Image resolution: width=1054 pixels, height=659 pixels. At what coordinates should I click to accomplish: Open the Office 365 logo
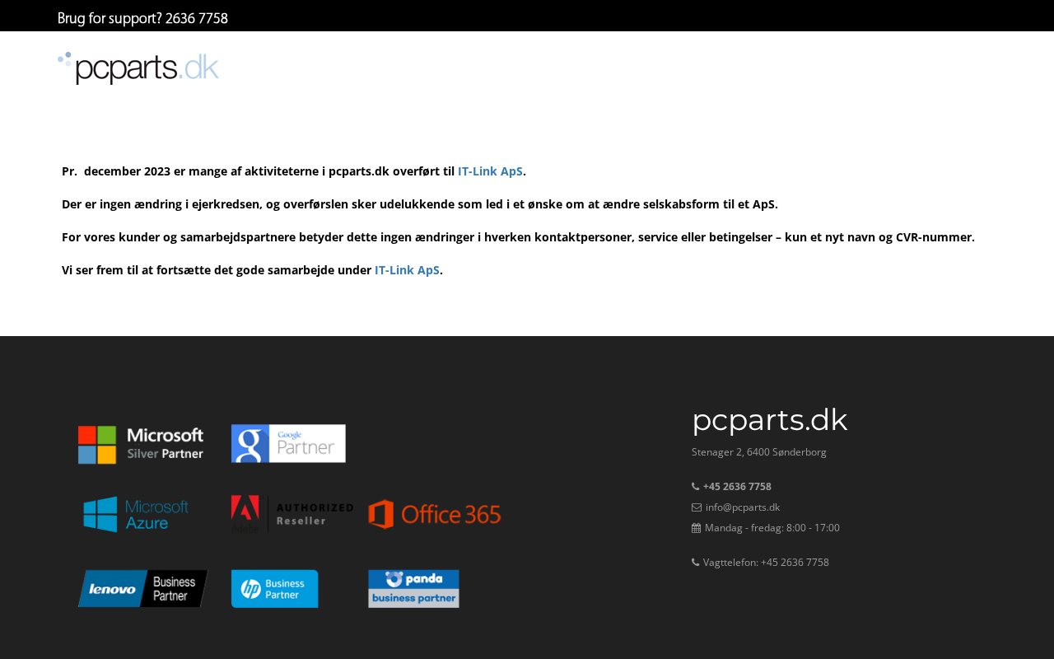[x=435, y=514]
